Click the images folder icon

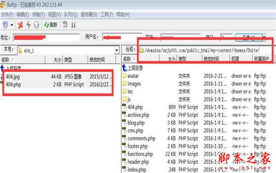tap(125, 83)
